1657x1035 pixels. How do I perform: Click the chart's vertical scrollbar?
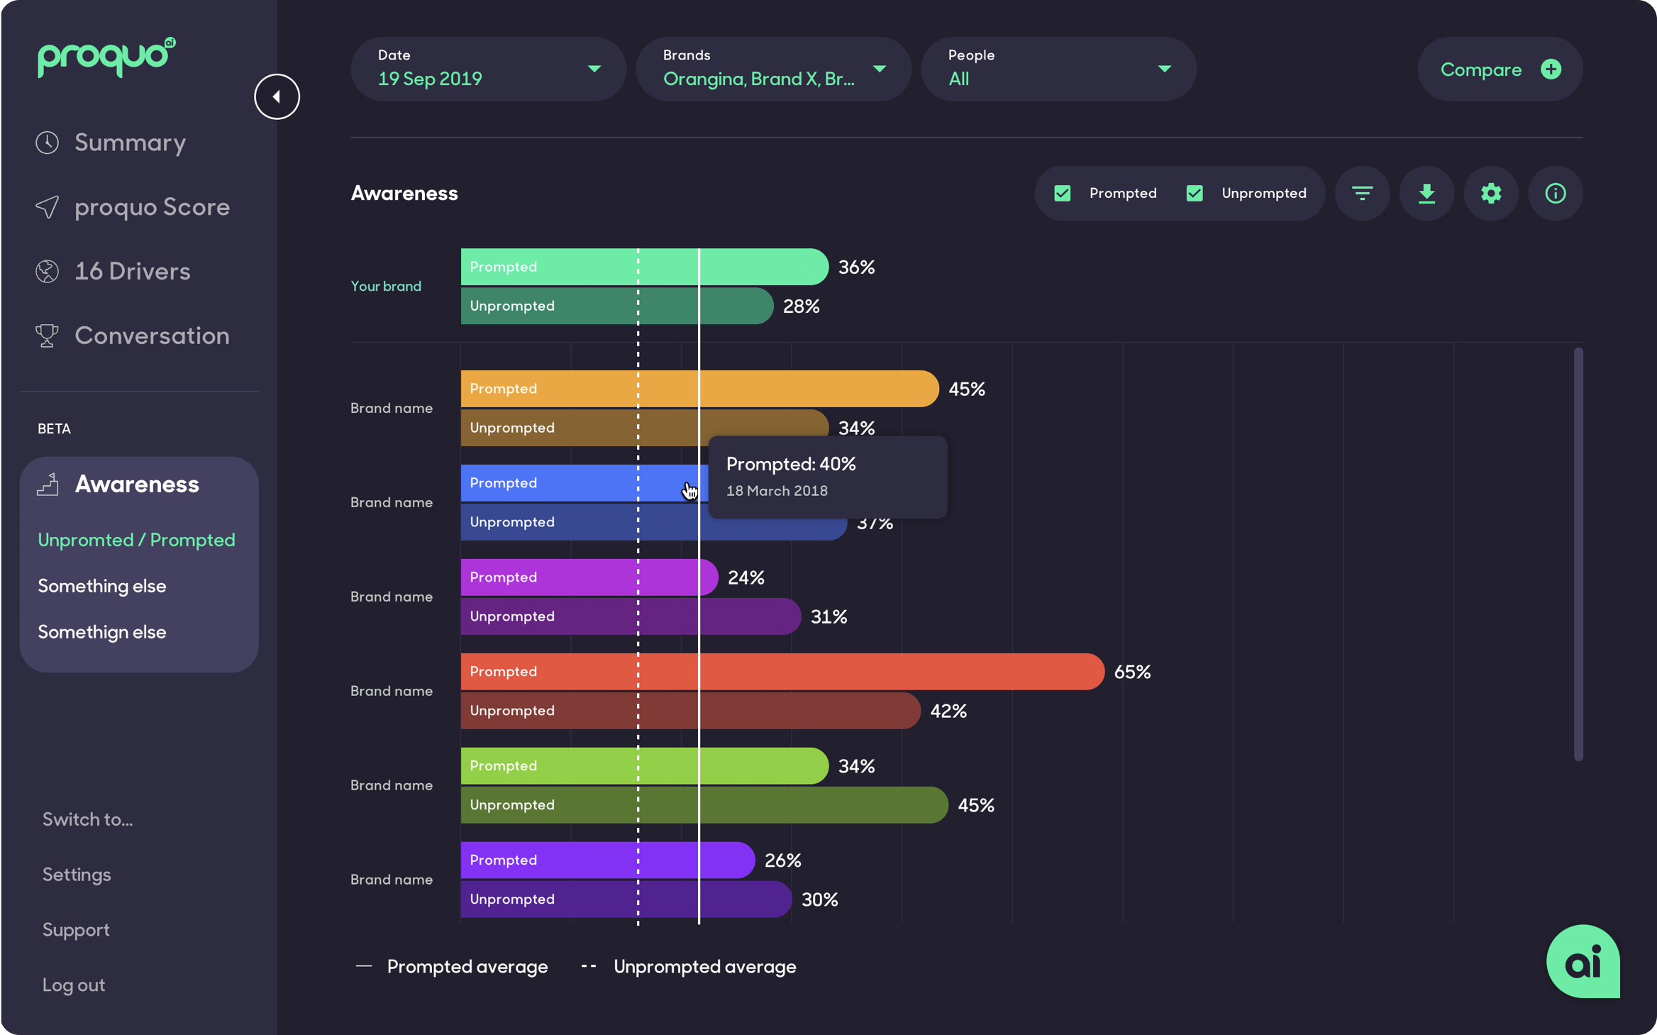[1578, 553]
